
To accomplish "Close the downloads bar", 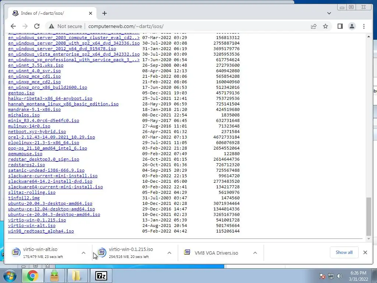I will point(365,252).
